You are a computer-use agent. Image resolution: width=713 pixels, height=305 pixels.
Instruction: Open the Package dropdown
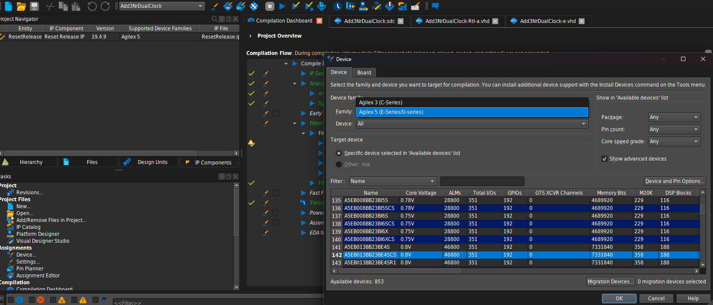674,117
